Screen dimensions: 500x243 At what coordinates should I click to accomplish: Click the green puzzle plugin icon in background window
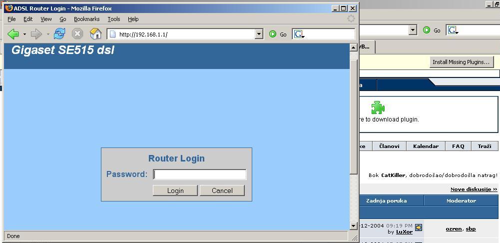coord(378,107)
